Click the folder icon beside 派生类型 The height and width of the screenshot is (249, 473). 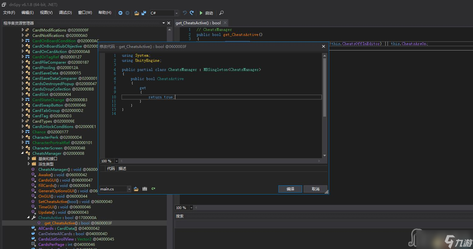[x=34, y=164]
